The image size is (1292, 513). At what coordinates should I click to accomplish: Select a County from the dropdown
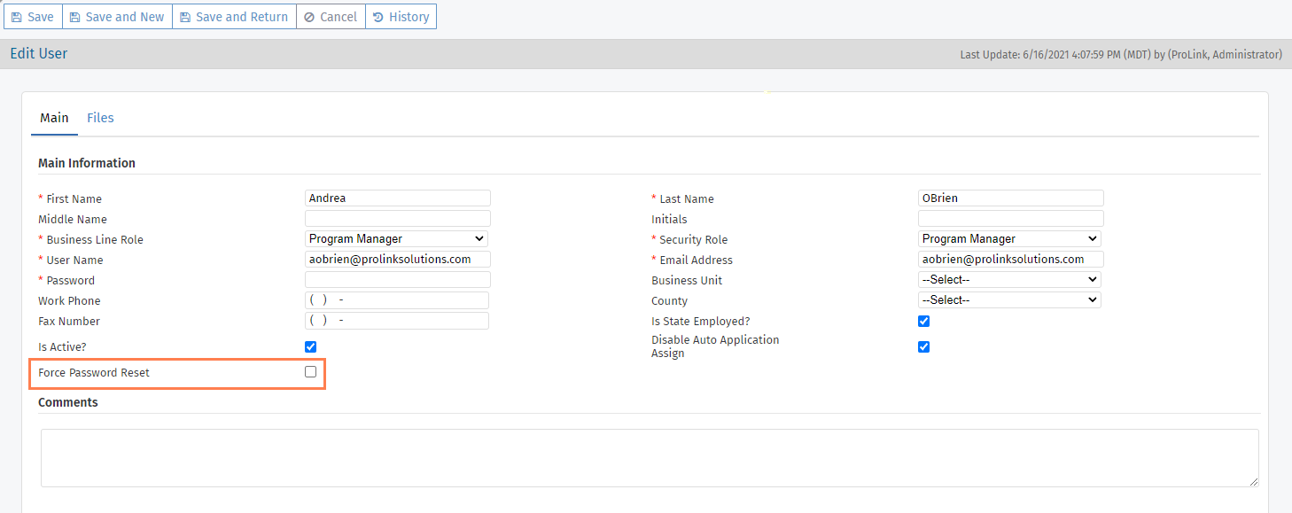click(x=1009, y=300)
